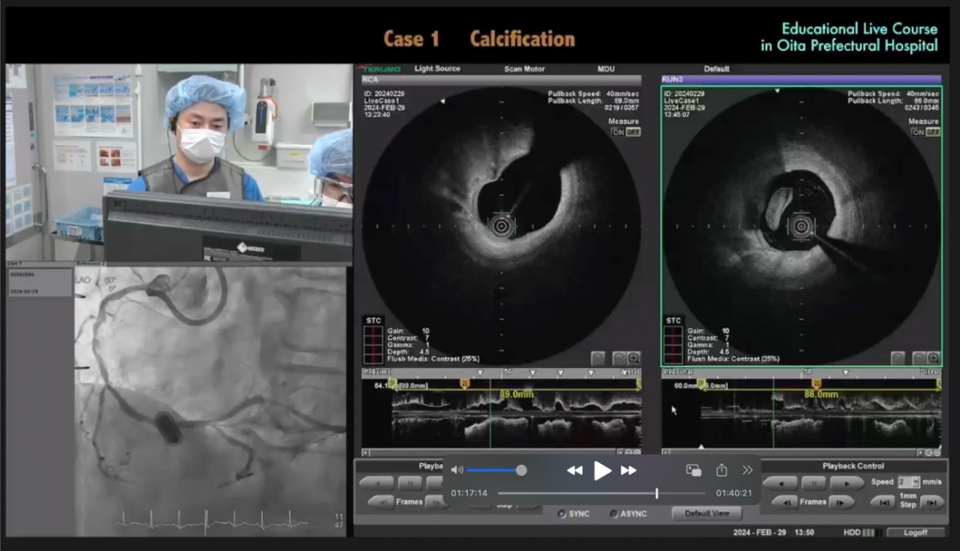Open the share menu in the video overlay
The image size is (960, 551).
(x=722, y=469)
